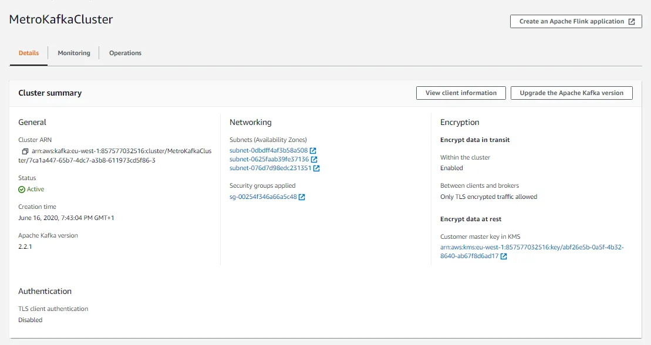Open security group sg-00254f346a66a5c48 link
This screenshot has width=651, height=345.
pos(263,197)
